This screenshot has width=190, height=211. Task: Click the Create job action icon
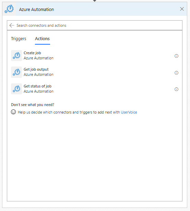click(x=16, y=56)
